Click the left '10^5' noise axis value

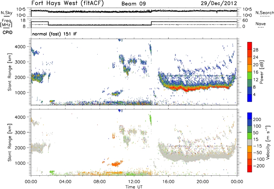point(21,9)
